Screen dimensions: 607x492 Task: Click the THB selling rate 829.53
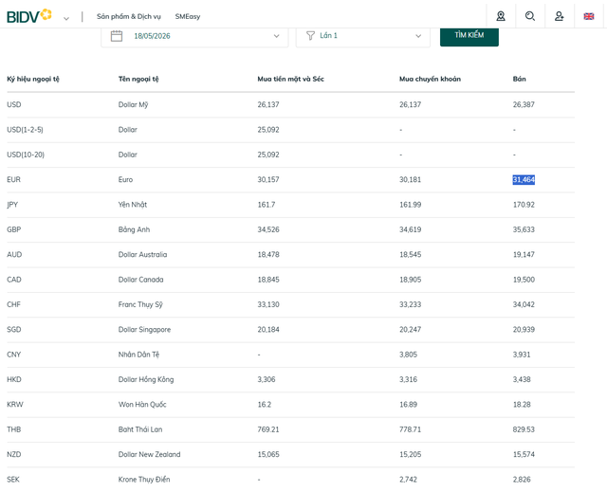click(x=524, y=429)
